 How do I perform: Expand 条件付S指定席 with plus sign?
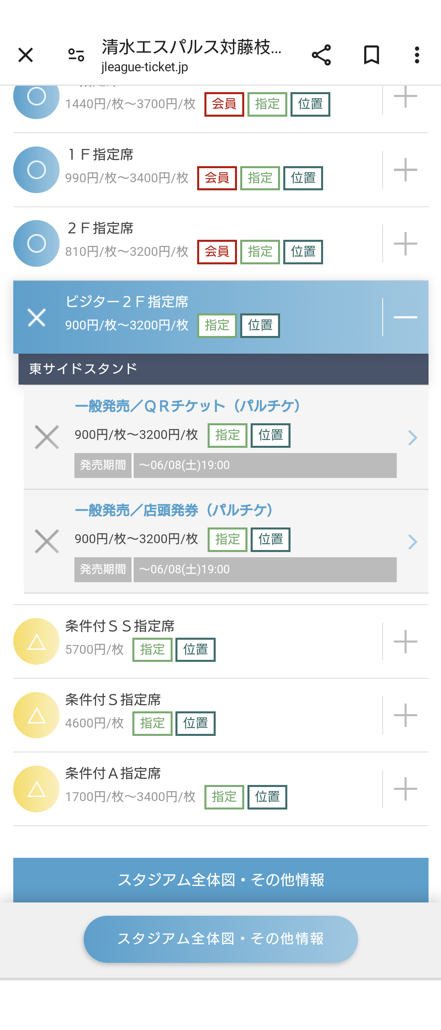[405, 715]
